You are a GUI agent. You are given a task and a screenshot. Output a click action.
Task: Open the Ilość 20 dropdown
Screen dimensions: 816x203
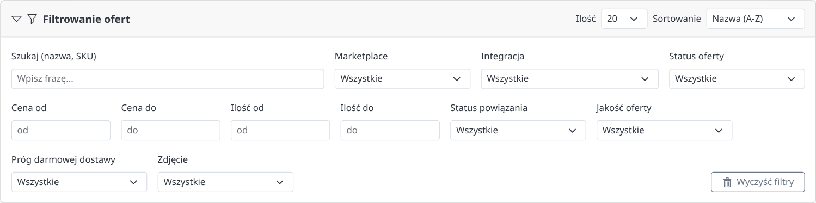(624, 19)
